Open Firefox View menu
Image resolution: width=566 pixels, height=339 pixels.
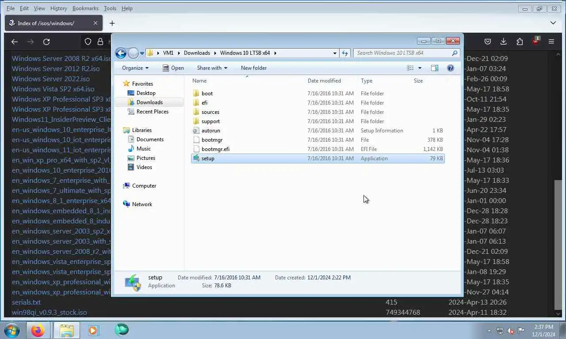coord(39,8)
